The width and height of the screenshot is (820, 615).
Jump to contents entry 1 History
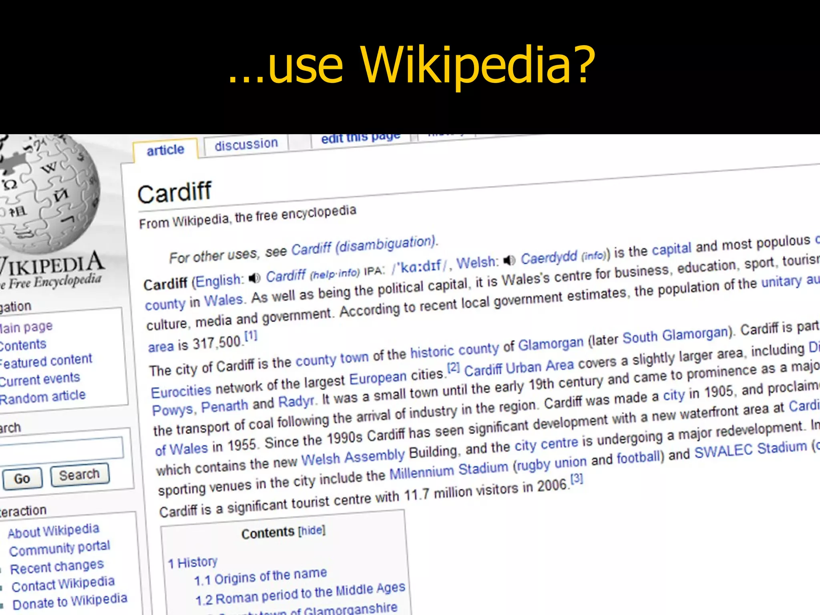193,563
